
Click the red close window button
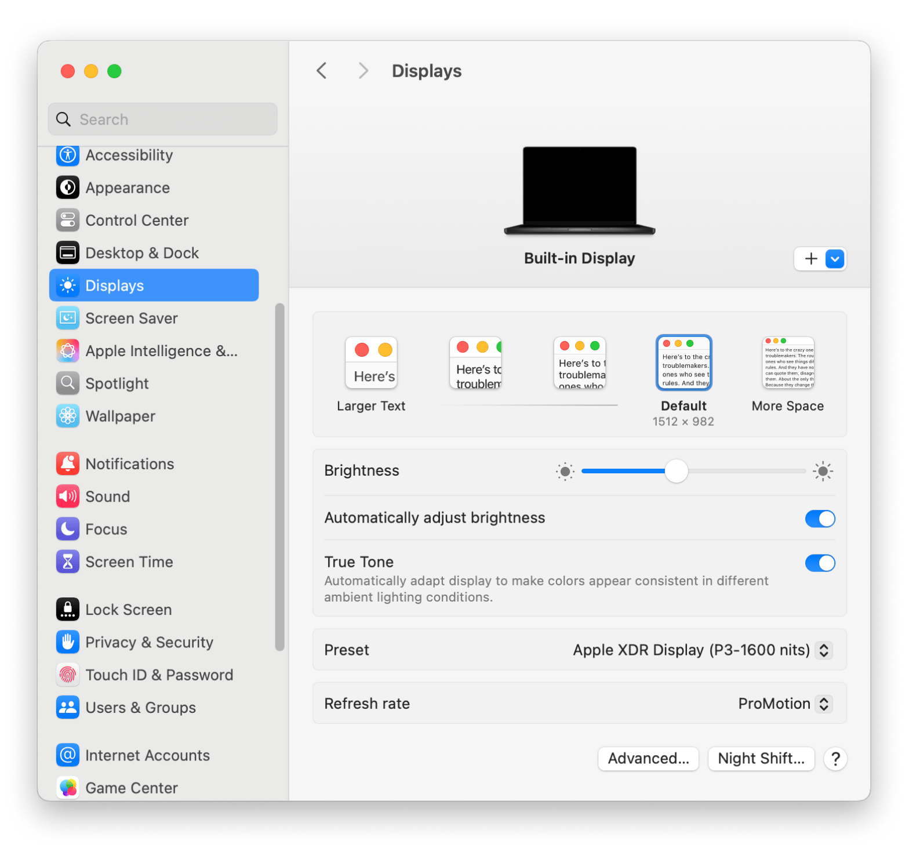point(68,71)
